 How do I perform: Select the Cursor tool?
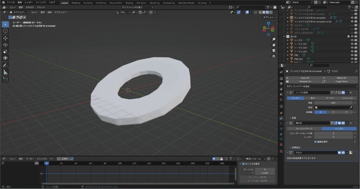click(5, 31)
